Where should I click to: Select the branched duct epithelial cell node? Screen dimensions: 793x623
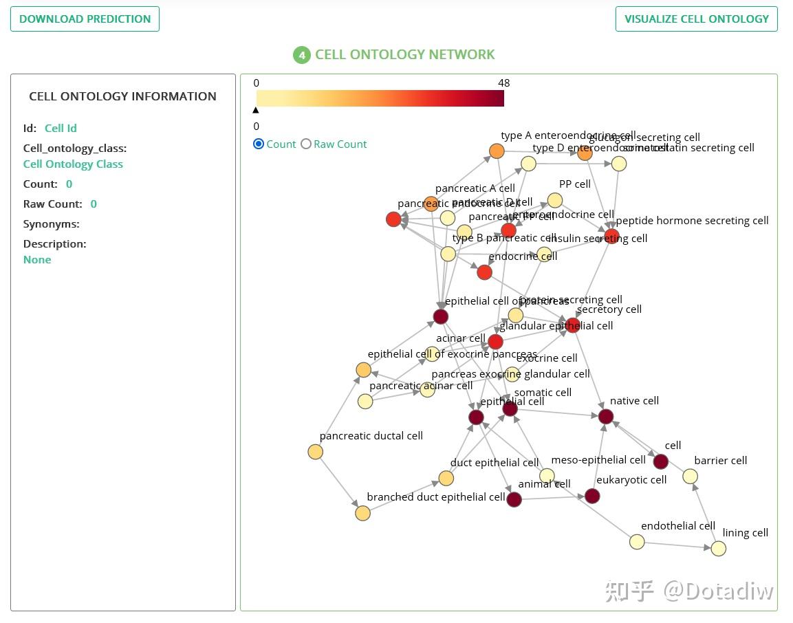point(362,513)
